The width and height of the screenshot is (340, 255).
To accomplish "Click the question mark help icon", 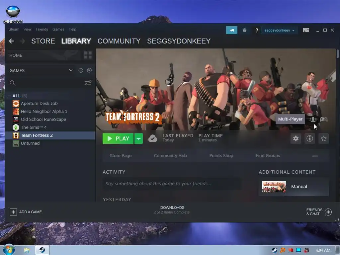I will [x=257, y=30].
